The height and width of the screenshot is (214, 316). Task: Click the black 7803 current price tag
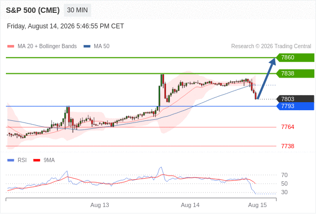point(295,99)
